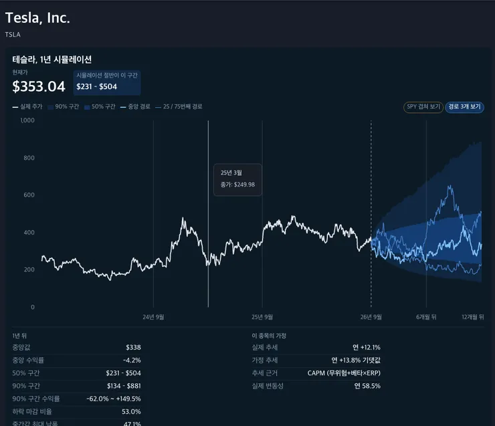Click the 600 y-axis label

(x=29, y=195)
